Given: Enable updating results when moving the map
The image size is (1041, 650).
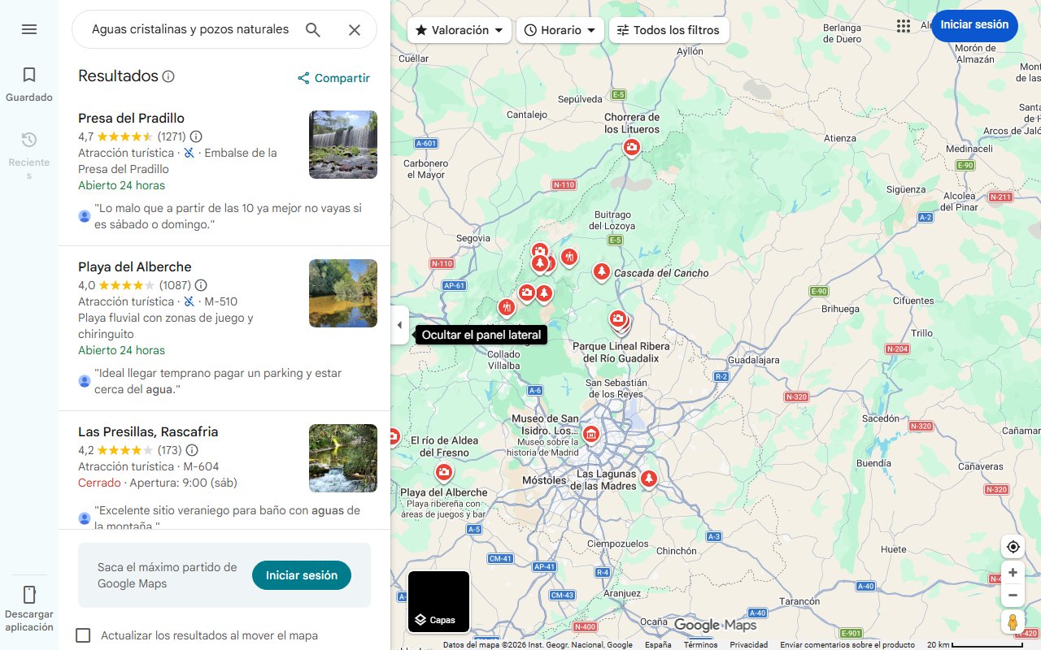Looking at the screenshot, I should click(83, 635).
